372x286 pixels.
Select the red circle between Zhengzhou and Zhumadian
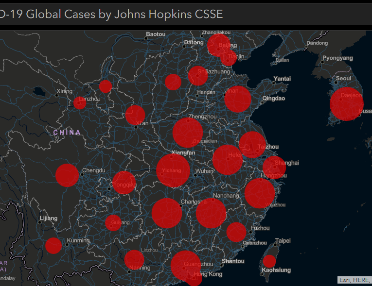188,133
